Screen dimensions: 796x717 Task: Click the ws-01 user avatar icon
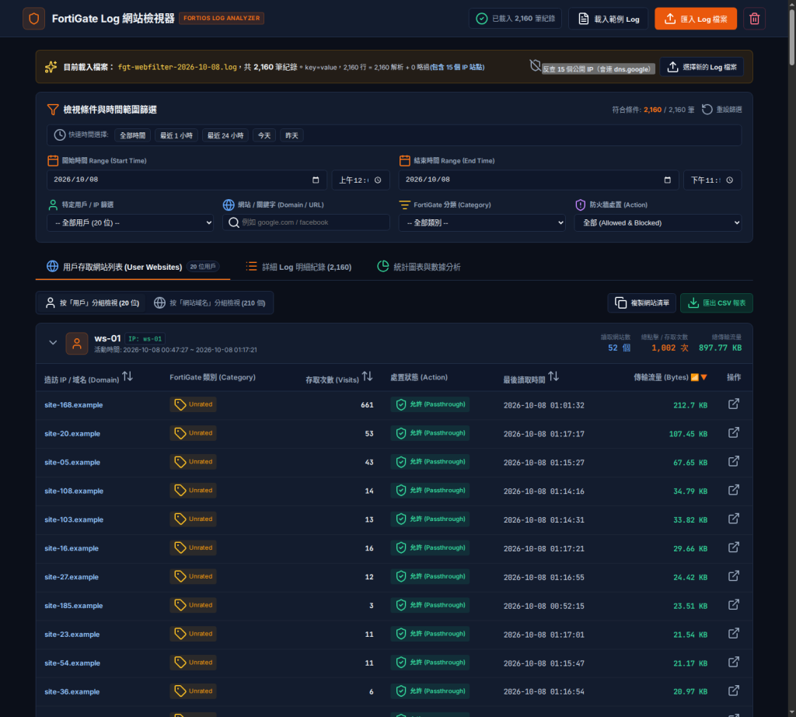[77, 343]
